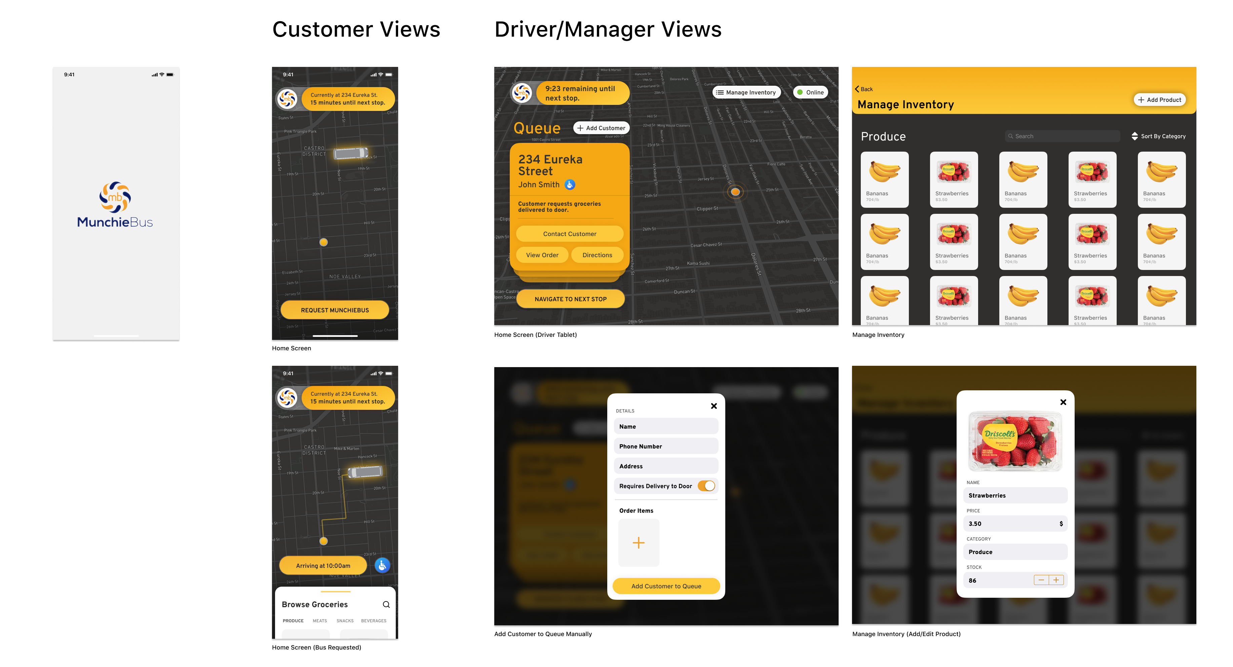Click the PRICE field showing 3.50

point(1015,524)
